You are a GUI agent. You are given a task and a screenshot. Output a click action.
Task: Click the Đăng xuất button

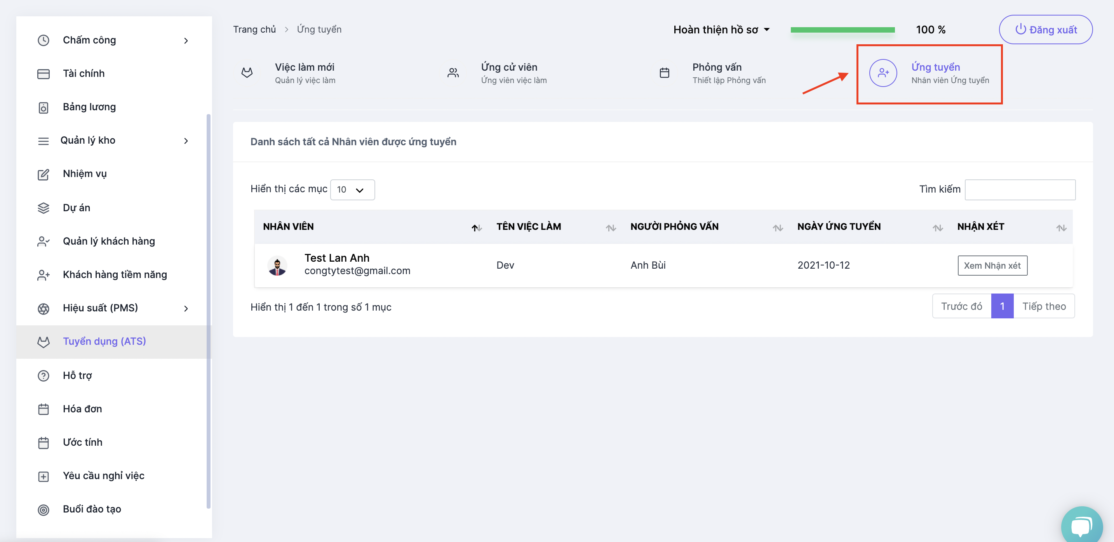pos(1046,30)
